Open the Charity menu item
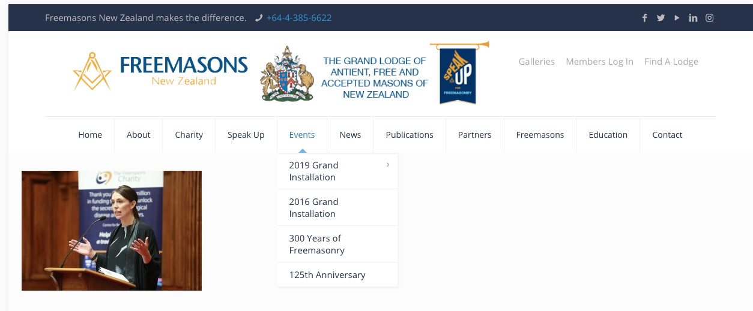Screen dimensions: 753x311 189,135
